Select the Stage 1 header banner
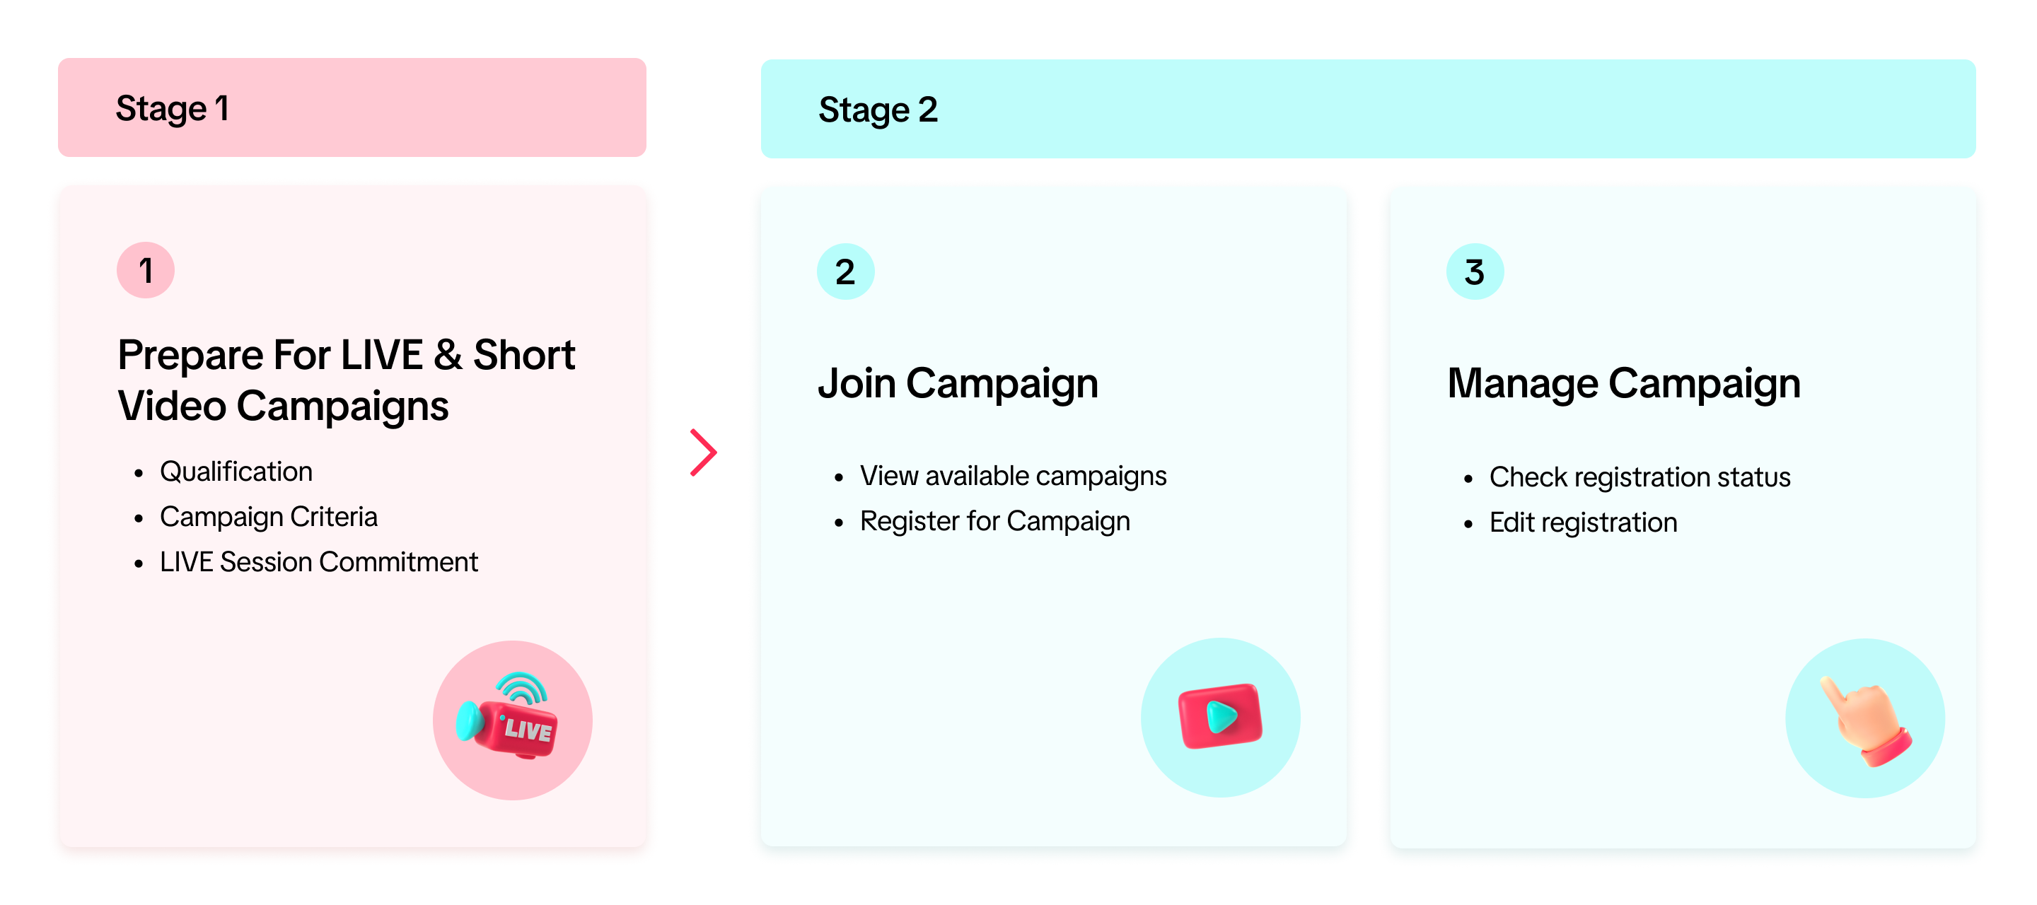The image size is (2037, 905). pos(352,107)
